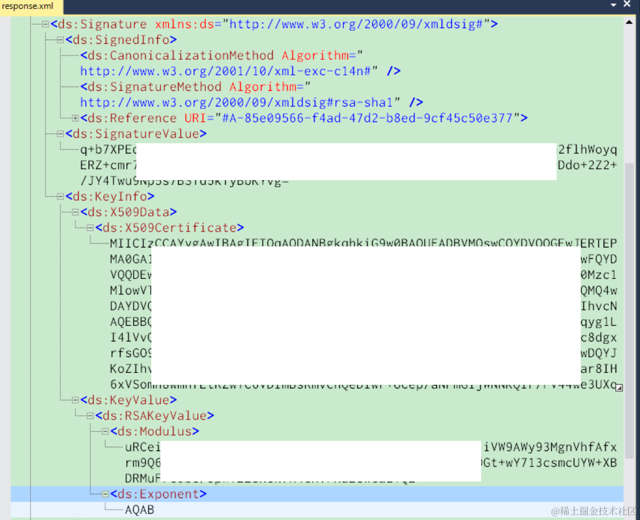640x520 pixels.
Task: Click the small resize marker after 3UXq
Action: point(619,388)
